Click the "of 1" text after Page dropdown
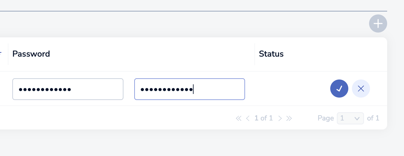404x156 pixels. pos(373,118)
